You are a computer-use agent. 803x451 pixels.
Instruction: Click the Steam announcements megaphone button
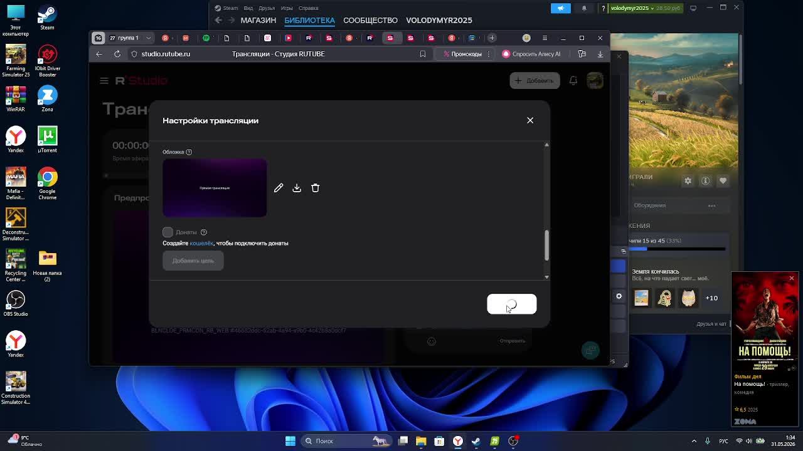[561, 8]
